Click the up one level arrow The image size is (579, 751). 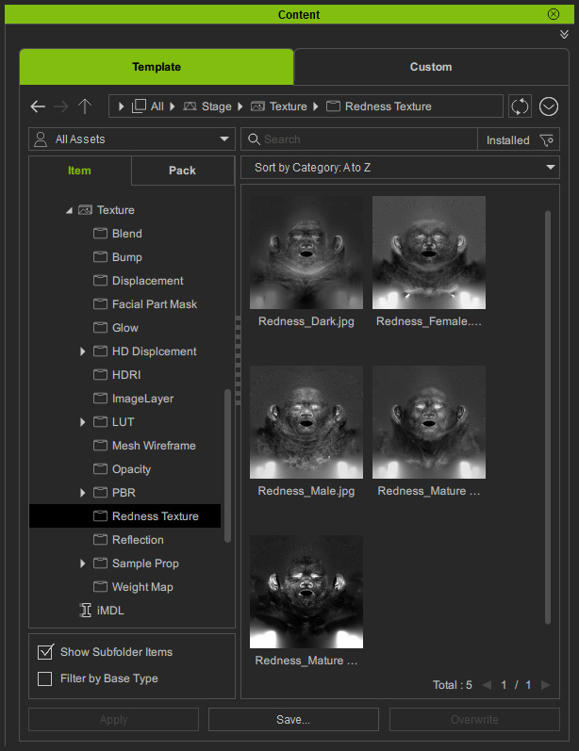click(x=85, y=106)
